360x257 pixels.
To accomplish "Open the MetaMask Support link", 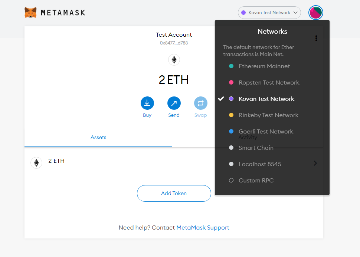I will (203, 228).
